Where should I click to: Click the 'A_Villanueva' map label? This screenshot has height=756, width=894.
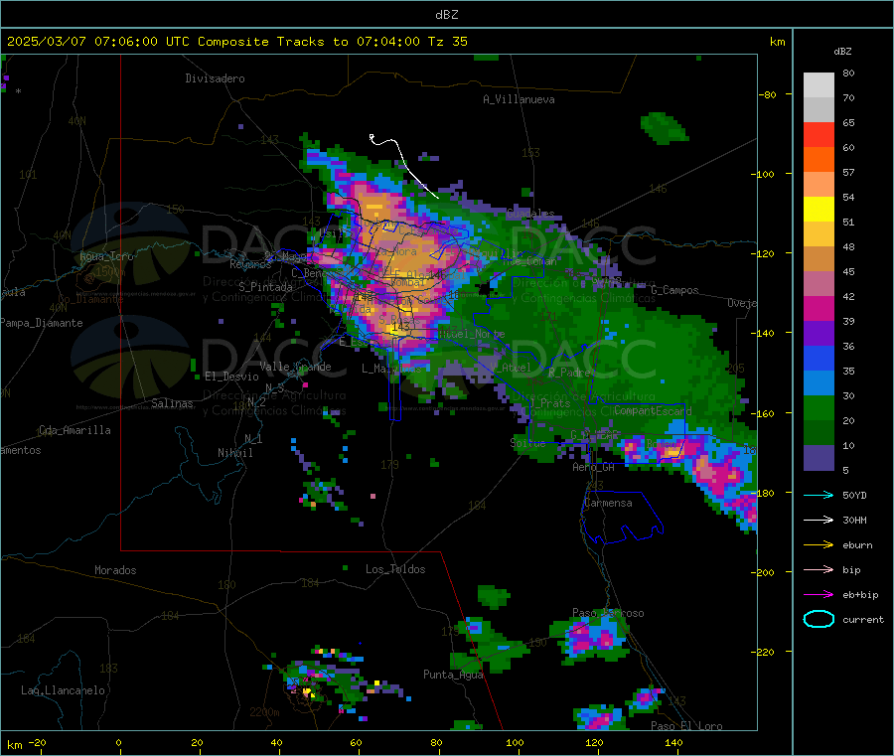pyautogui.click(x=519, y=99)
